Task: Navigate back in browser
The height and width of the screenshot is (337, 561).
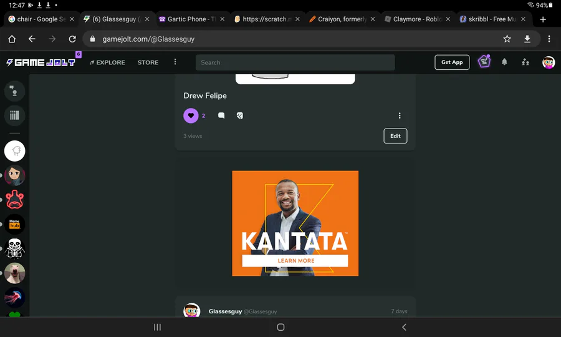Action: pos(32,39)
